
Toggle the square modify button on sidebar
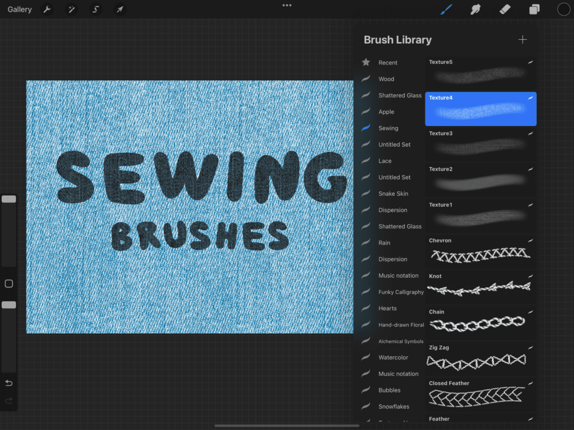(x=9, y=284)
